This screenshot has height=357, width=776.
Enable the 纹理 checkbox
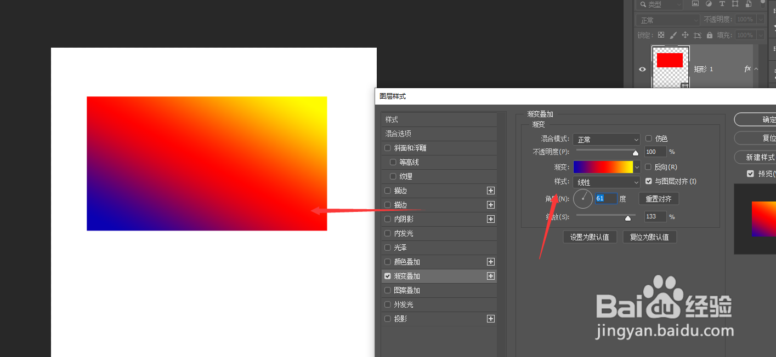pyautogui.click(x=393, y=176)
